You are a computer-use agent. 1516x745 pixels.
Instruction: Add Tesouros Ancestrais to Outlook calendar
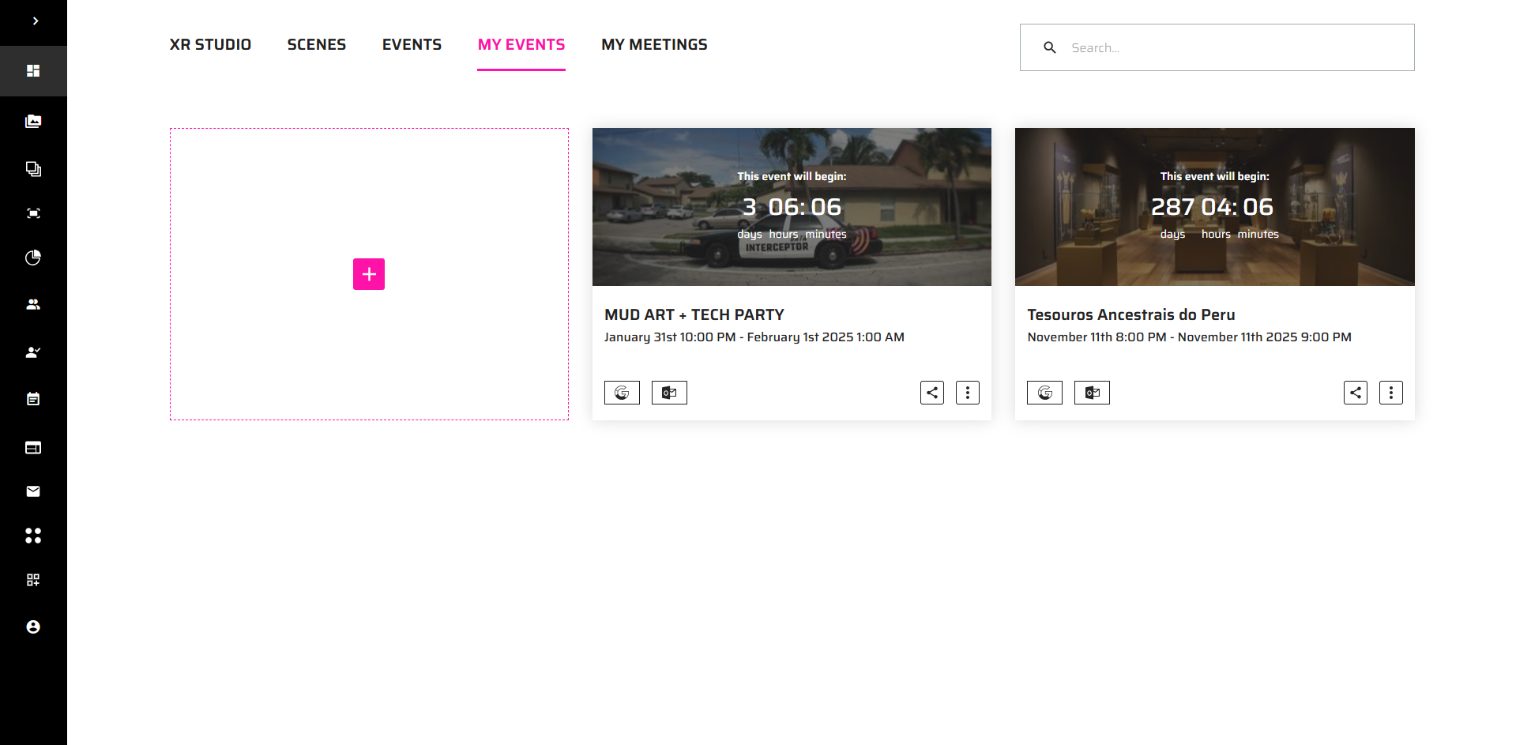(x=1092, y=393)
